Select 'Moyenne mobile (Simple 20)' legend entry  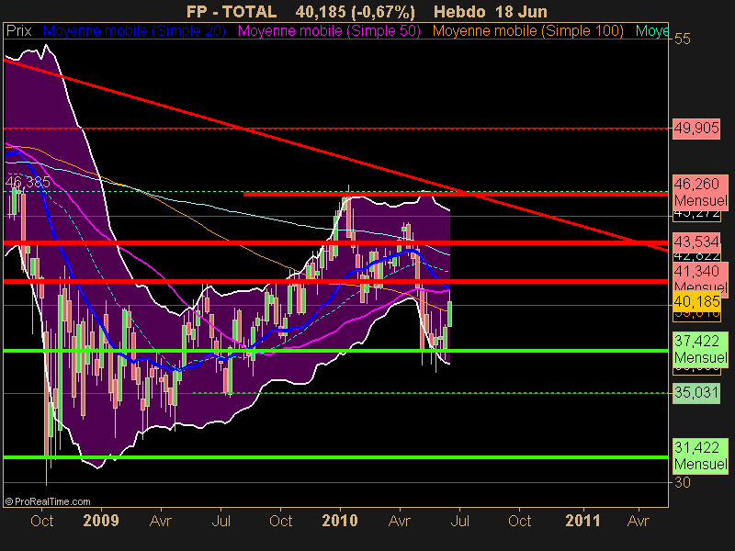134,31
